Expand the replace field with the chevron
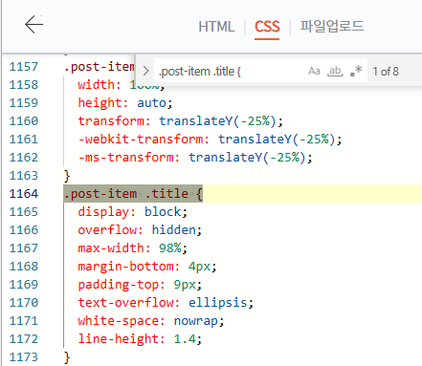The width and height of the screenshot is (422, 366). coord(145,71)
